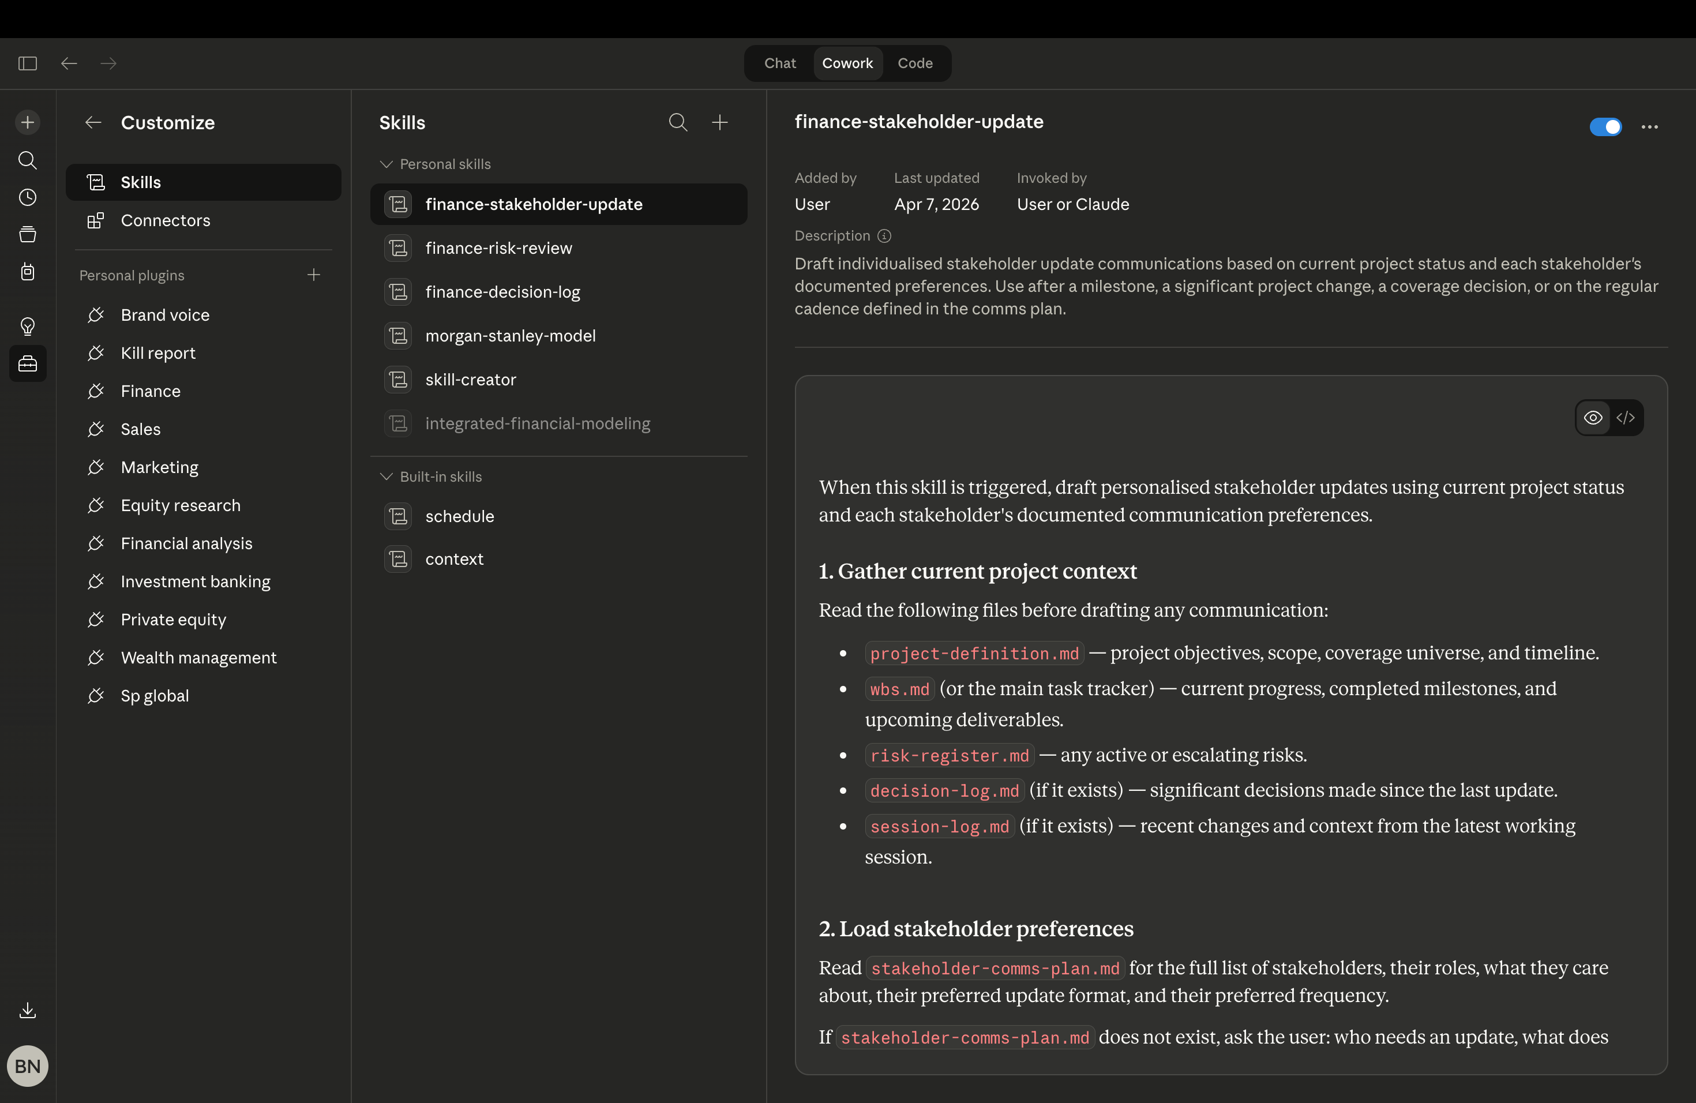Add a personal plugin with plus button
Viewport: 1696px width, 1103px height.
click(314, 275)
